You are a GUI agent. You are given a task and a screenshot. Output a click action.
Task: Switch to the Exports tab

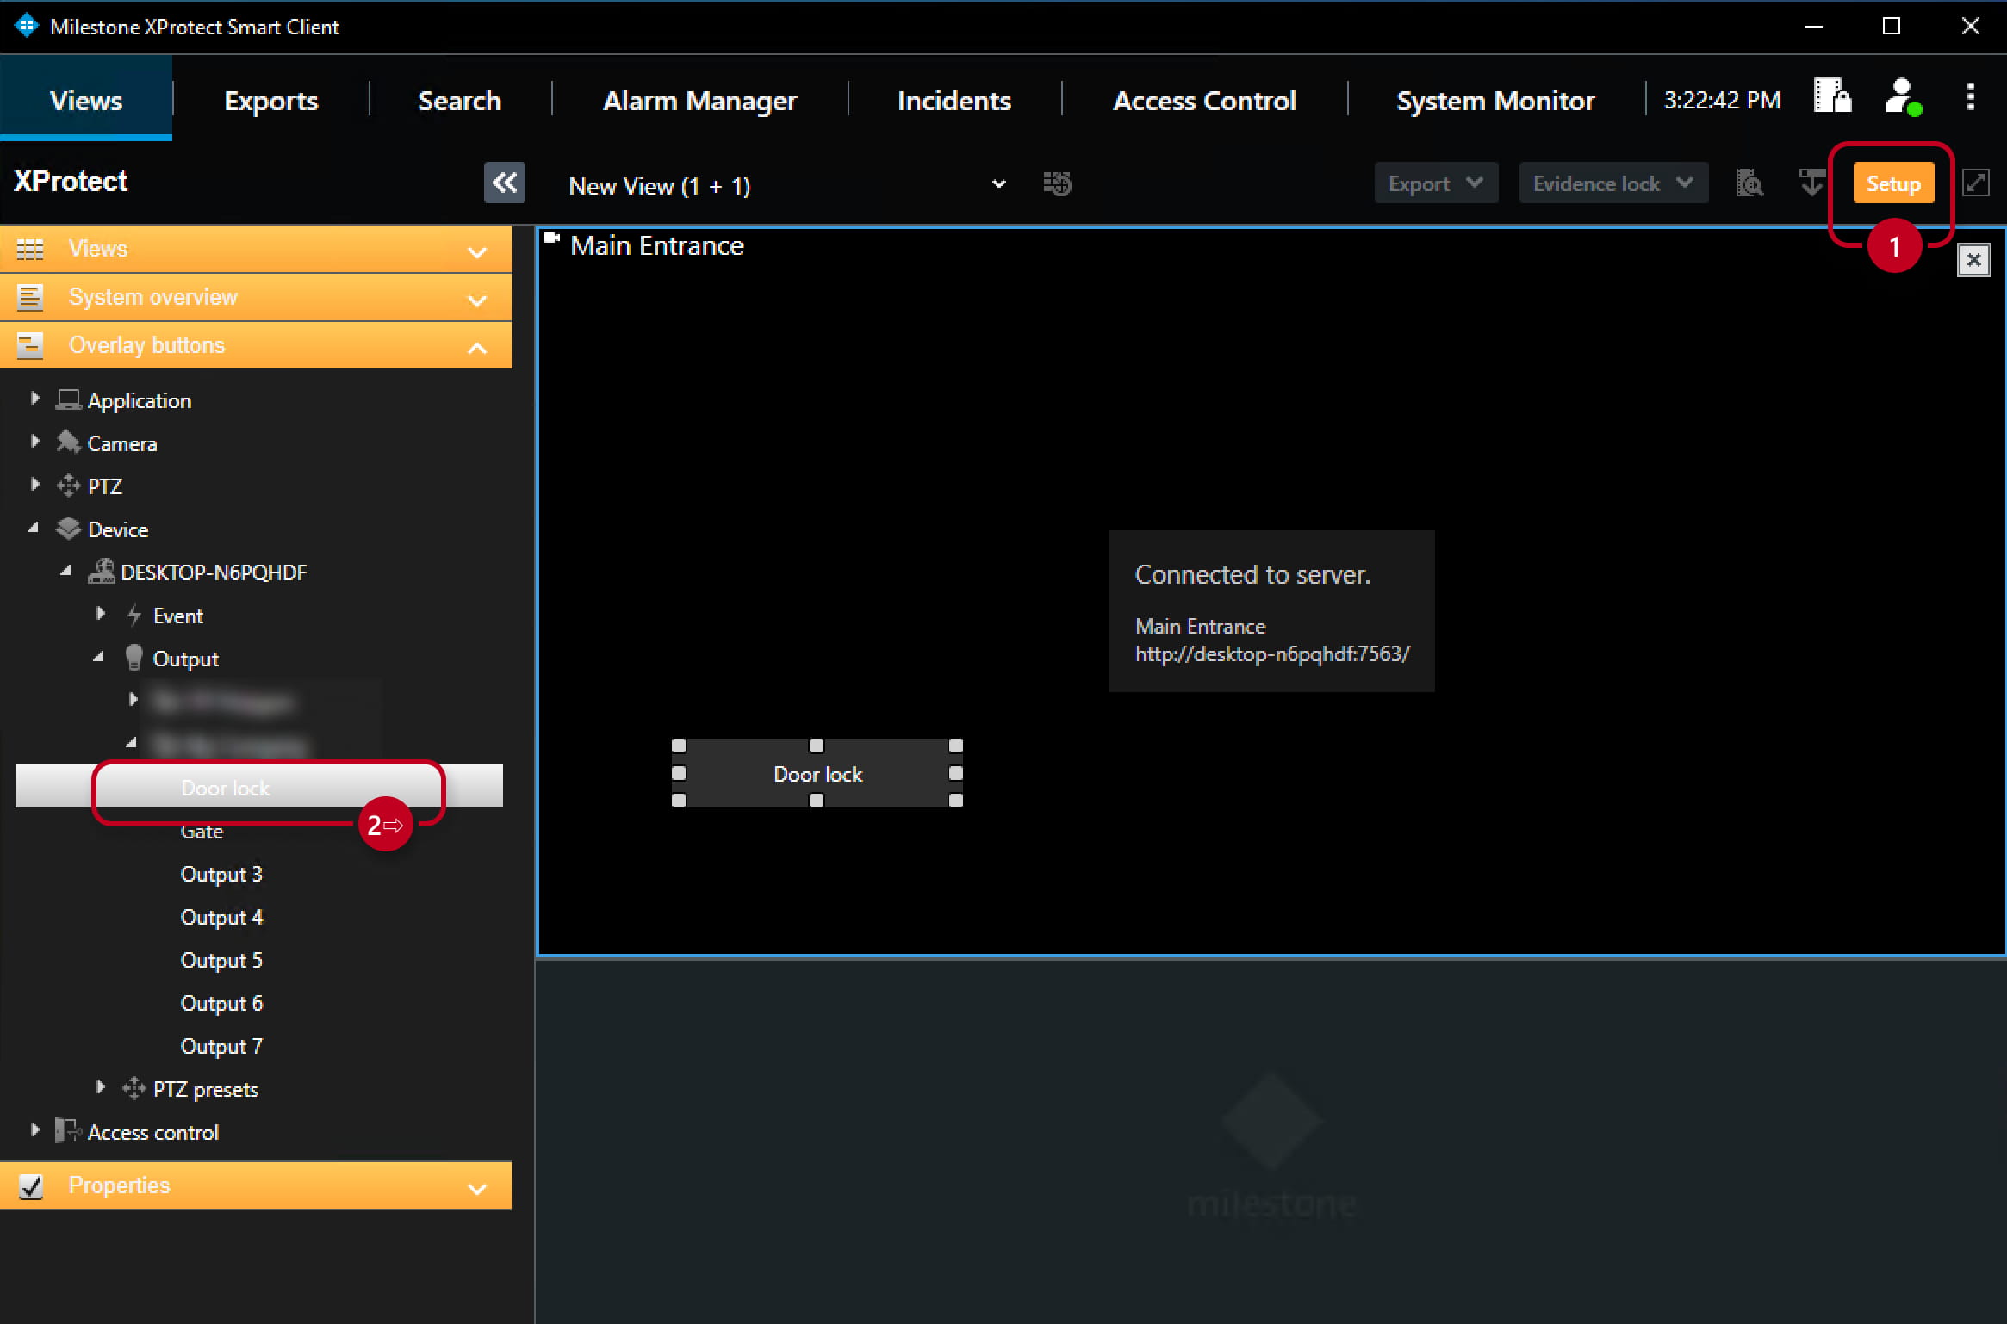point(271,100)
